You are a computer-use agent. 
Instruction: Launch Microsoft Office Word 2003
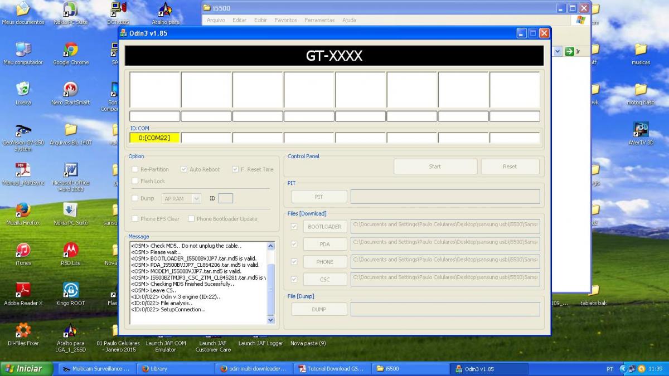71,177
